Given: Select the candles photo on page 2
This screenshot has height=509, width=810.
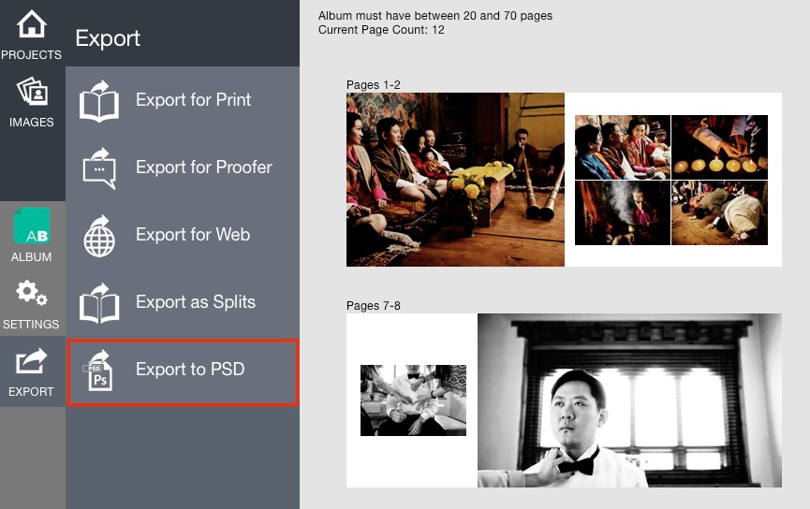Looking at the screenshot, I should 719,147.
